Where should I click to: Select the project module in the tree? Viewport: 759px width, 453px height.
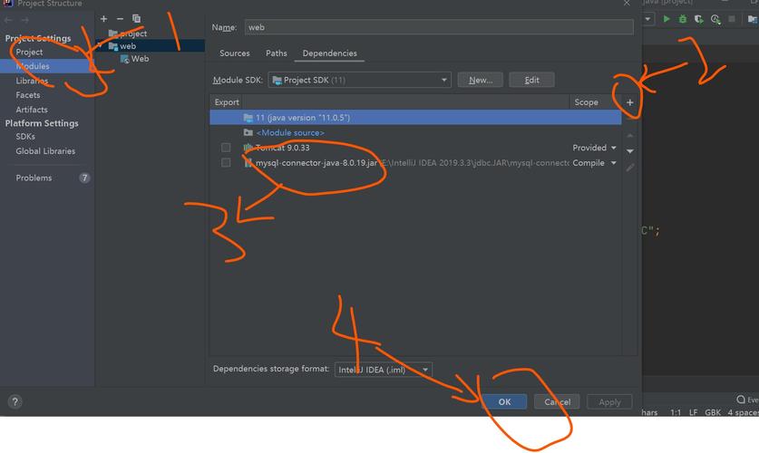point(128,34)
